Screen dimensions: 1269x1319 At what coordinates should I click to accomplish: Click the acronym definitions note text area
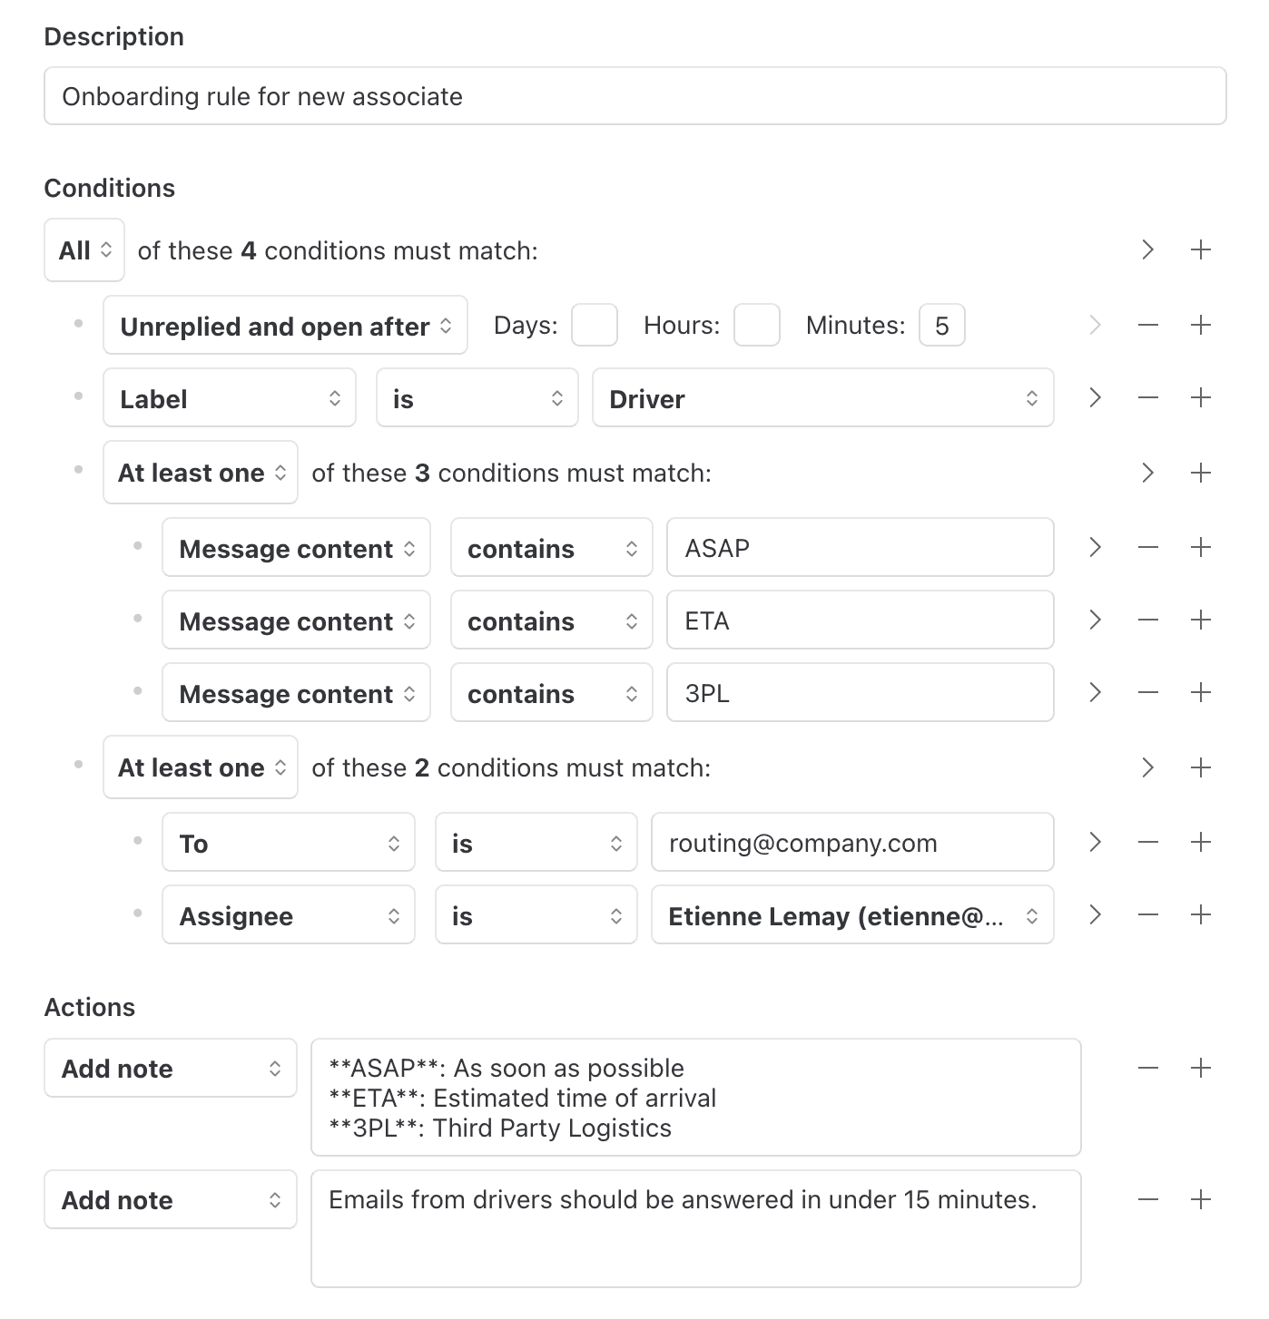pyautogui.click(x=695, y=1098)
